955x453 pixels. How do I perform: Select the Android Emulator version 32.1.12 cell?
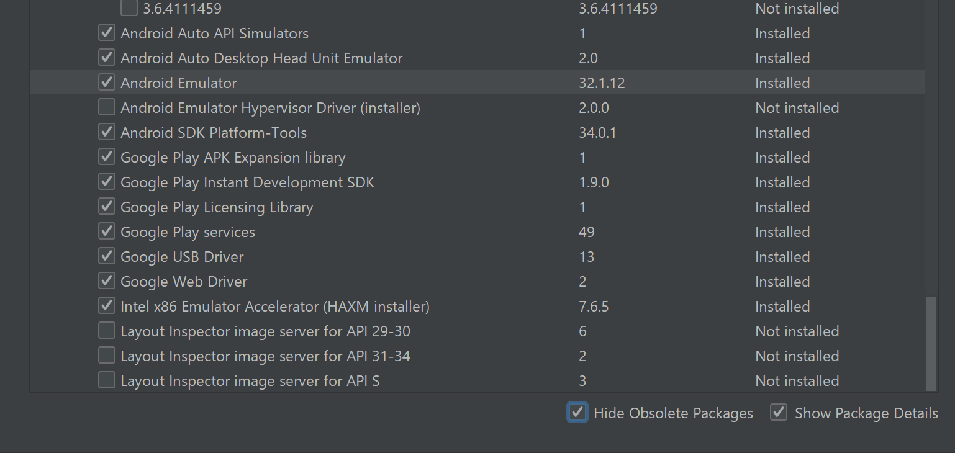coord(602,83)
